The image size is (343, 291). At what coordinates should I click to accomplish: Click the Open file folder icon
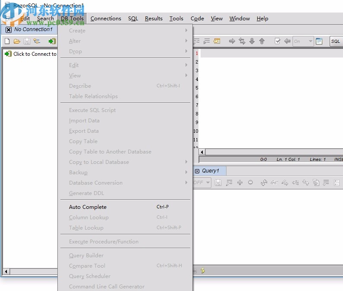click(17, 41)
